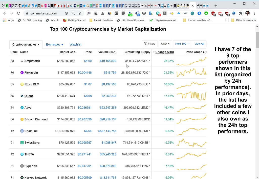The width and height of the screenshot is (259, 179).
Task: Open the Extensions puzzle piece menu
Action: 241,13
